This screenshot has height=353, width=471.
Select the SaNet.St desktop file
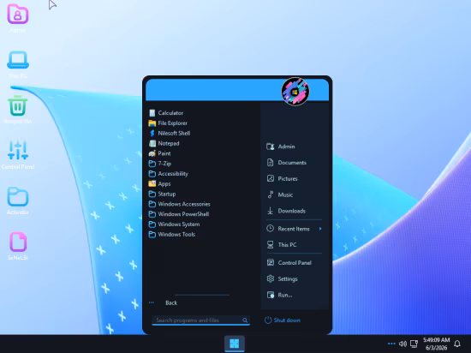(x=18, y=245)
